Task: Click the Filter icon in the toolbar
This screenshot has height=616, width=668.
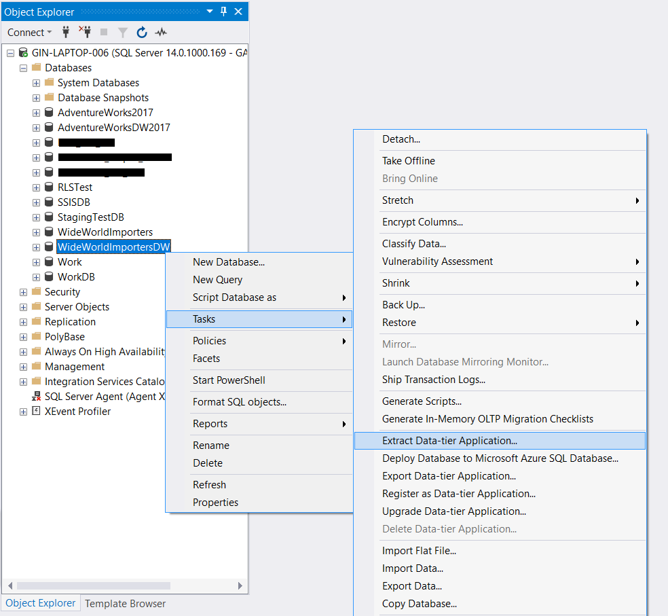Action: [122, 32]
